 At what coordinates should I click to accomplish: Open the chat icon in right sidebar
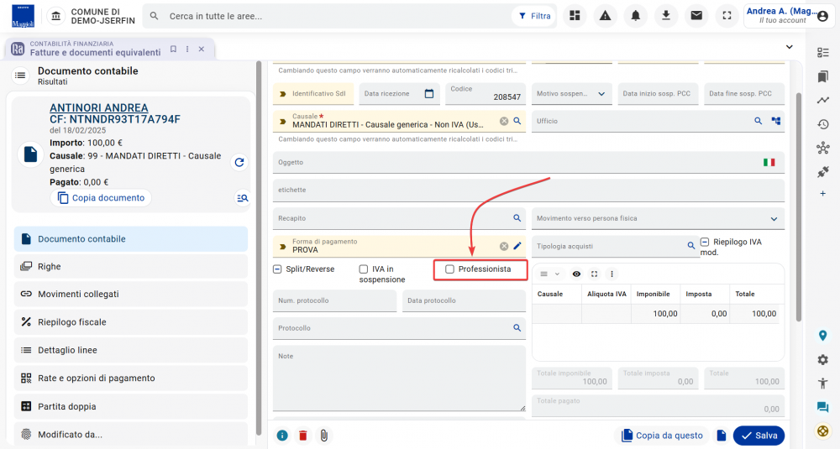tap(823, 407)
